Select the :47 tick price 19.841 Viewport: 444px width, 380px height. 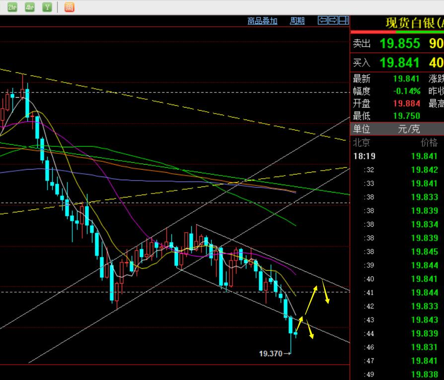tap(425, 361)
